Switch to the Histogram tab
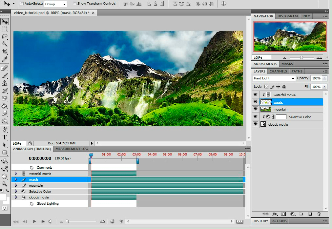 tap(287, 16)
